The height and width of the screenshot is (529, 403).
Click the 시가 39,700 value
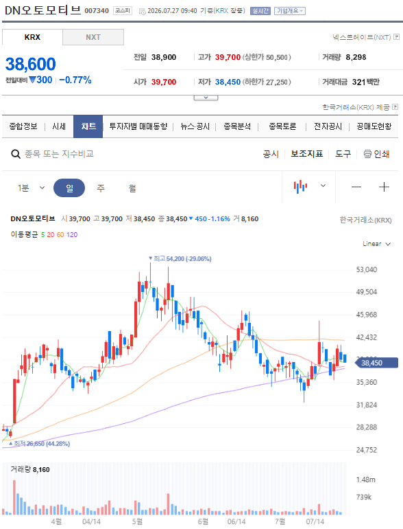pyautogui.click(x=164, y=82)
